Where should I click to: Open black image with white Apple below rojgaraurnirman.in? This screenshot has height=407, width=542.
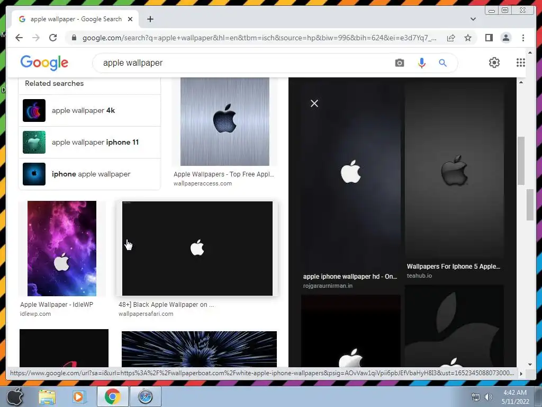click(x=350, y=331)
